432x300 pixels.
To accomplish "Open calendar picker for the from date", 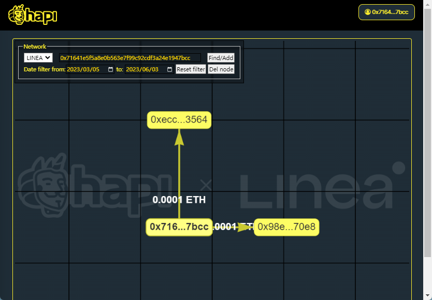I will click(x=110, y=69).
